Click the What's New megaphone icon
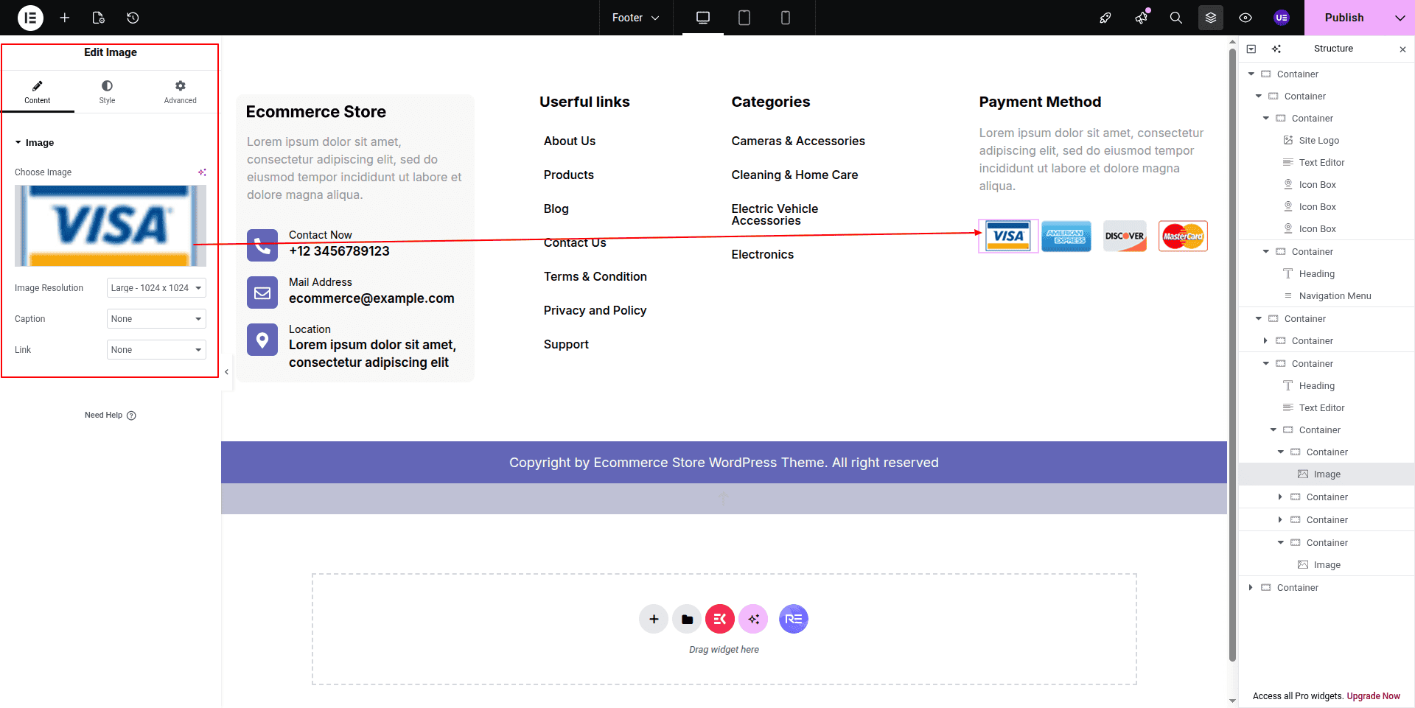1415x708 pixels. click(1141, 18)
